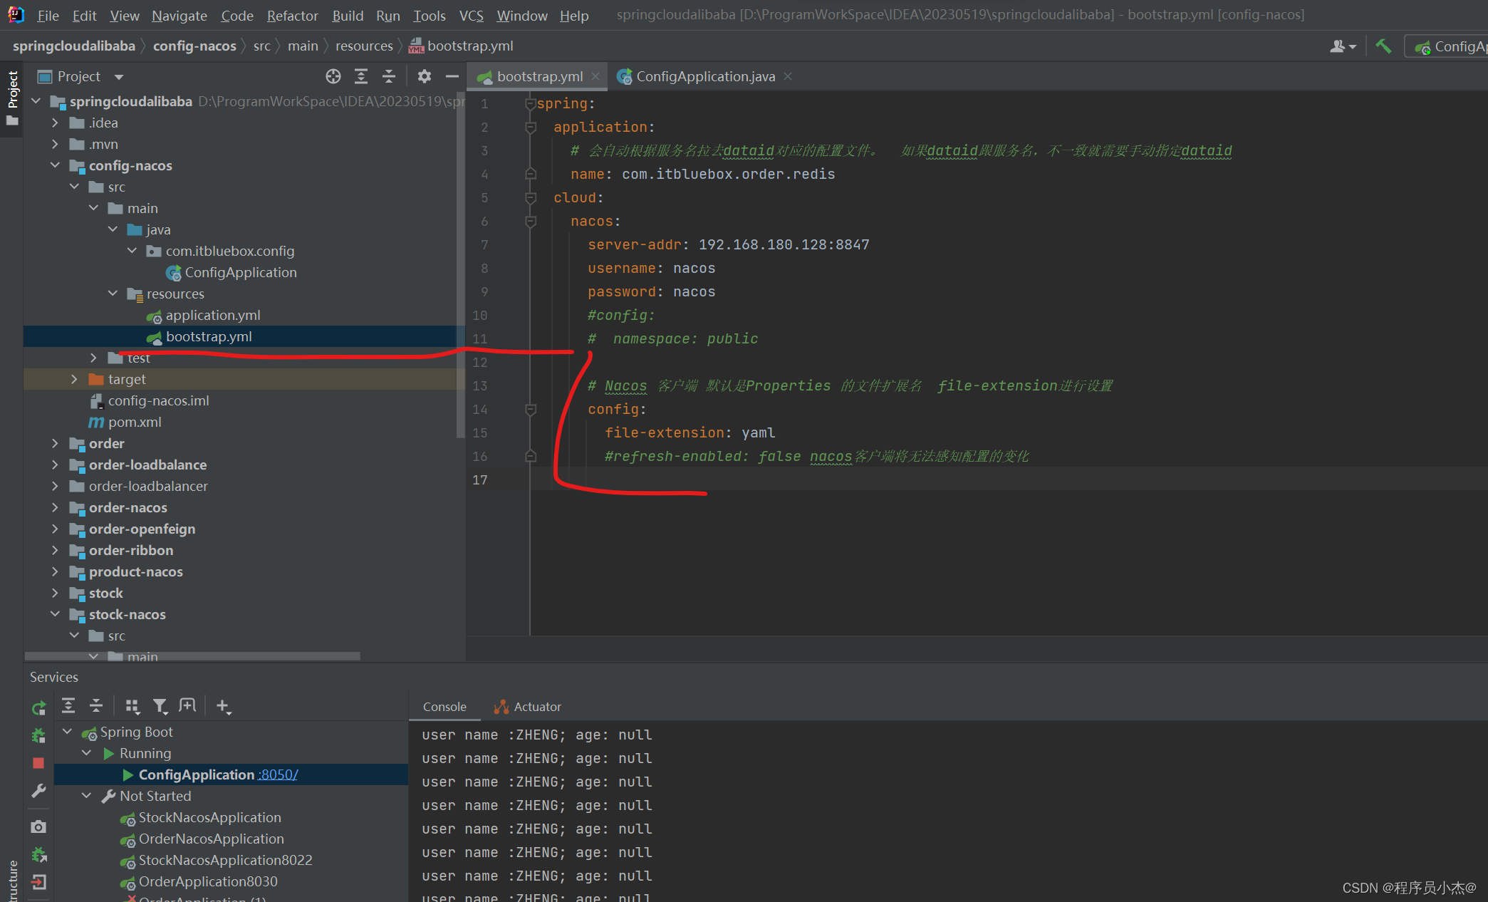Open application.yml resource file
1488x902 pixels.
(x=212, y=313)
